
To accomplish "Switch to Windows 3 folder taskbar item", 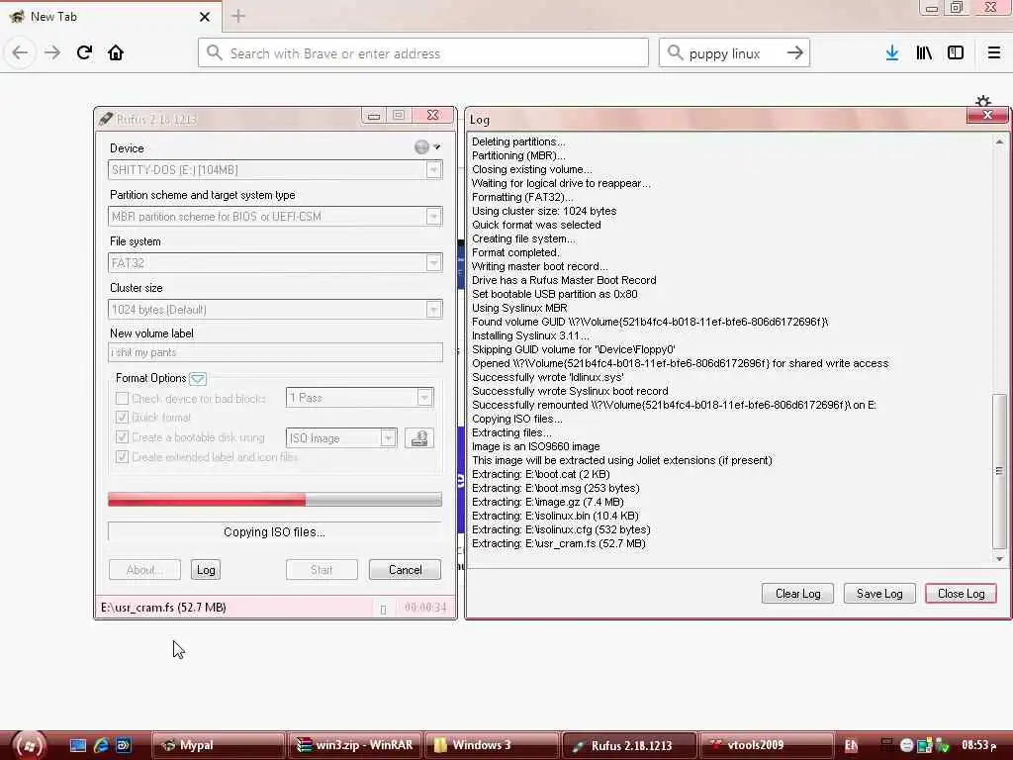I will tap(493, 745).
